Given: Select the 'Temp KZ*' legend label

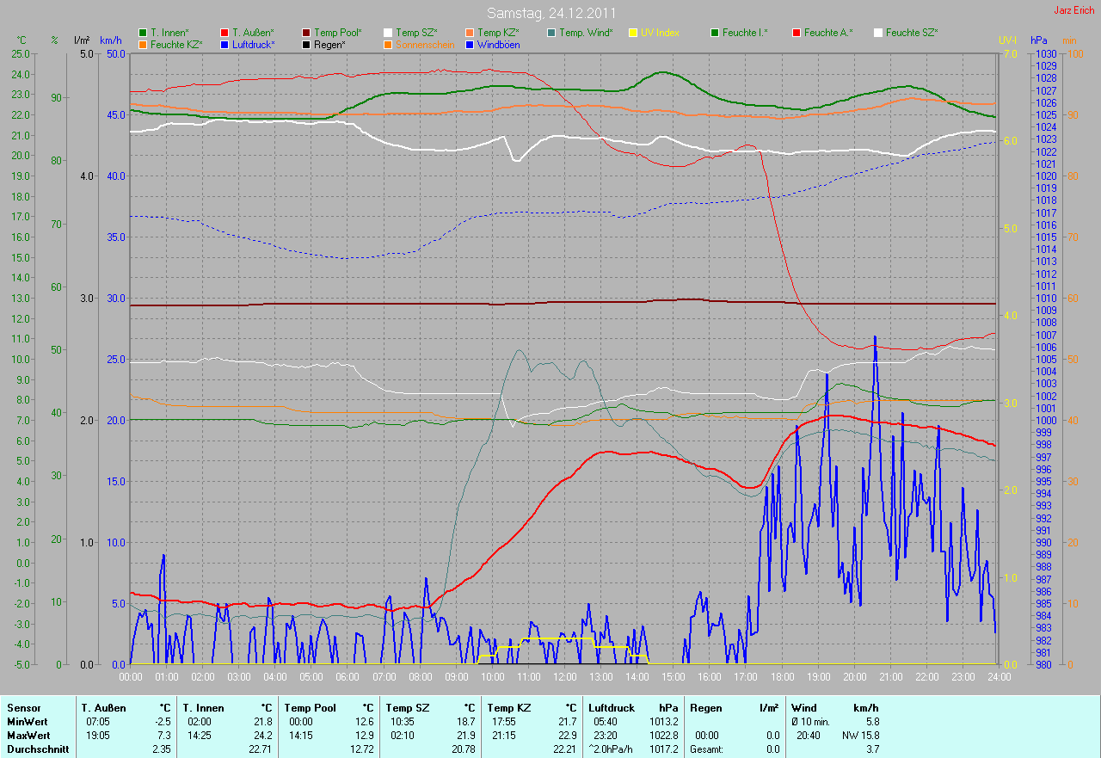Looking at the screenshot, I should (498, 33).
